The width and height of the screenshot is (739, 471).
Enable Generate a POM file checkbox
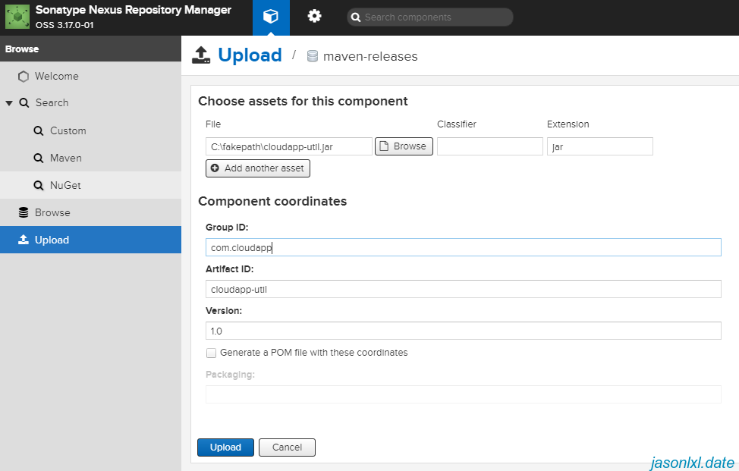(211, 353)
